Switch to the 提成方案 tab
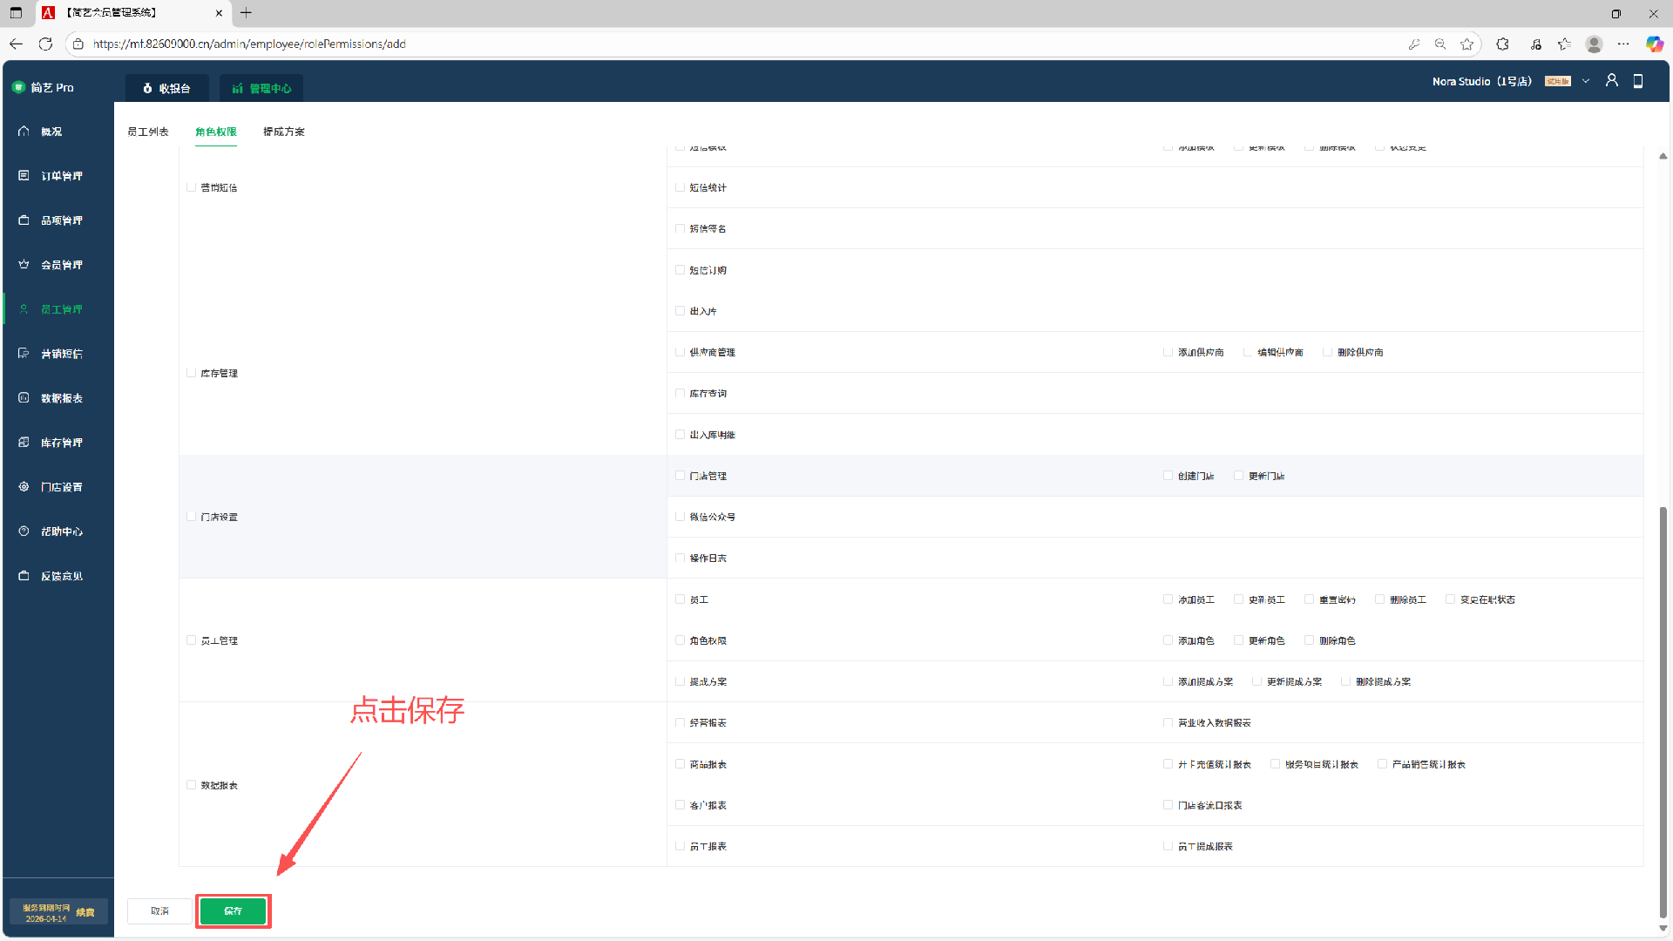Screen dimensions: 1673x941 (284, 132)
